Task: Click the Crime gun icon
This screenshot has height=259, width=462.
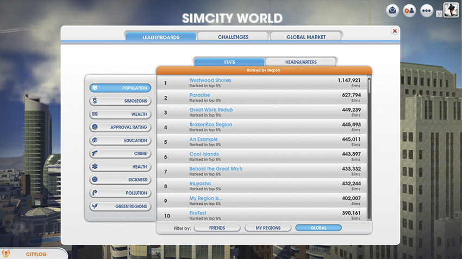Action: (x=95, y=153)
